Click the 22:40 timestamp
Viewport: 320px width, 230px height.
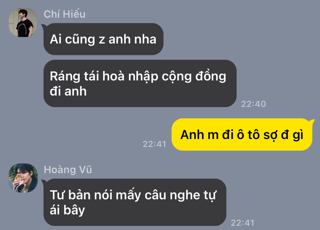pyautogui.click(x=253, y=104)
